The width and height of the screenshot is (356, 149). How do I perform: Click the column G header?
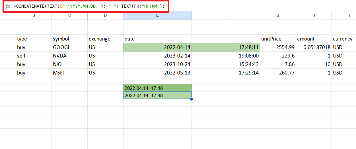pos(278,16)
